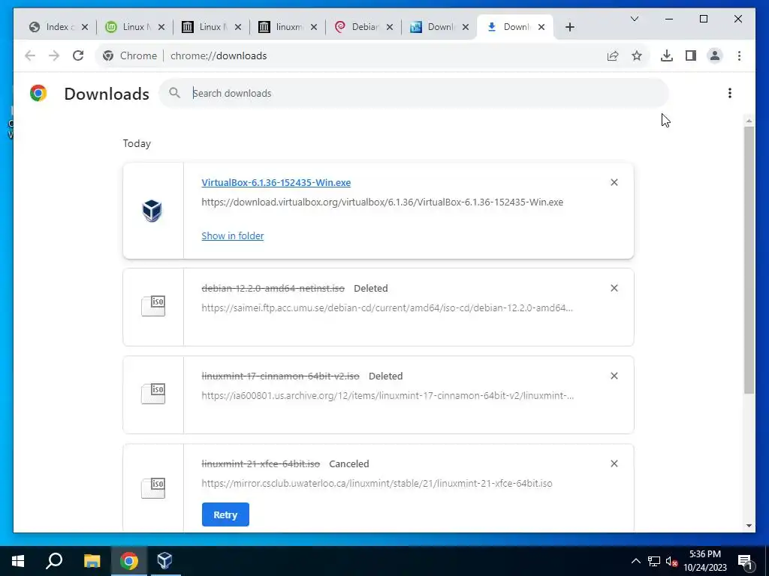
Task: Bookmark this tab with the star icon
Action: (637, 55)
